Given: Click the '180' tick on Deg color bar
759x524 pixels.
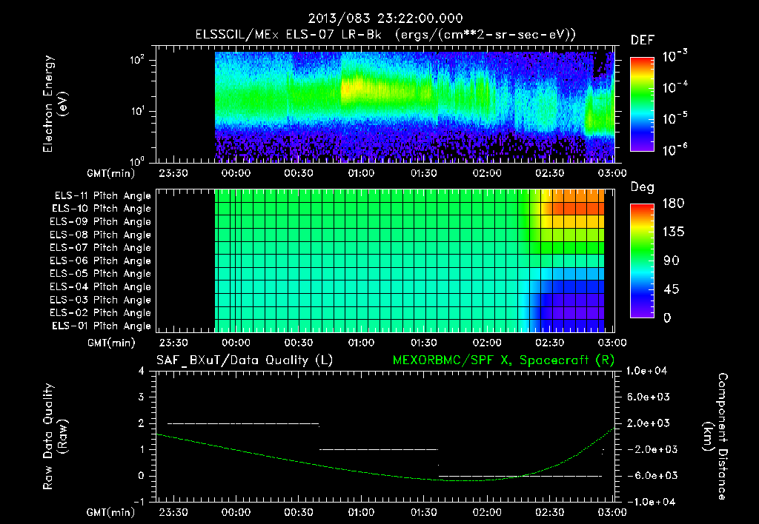Looking at the screenshot, I should [x=673, y=204].
